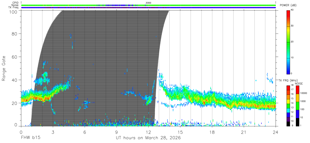The height and width of the screenshot is (143, 310).
Task: Click the 100 tick label on the Range Gate axis
Action: pyautogui.click(x=13, y=12)
